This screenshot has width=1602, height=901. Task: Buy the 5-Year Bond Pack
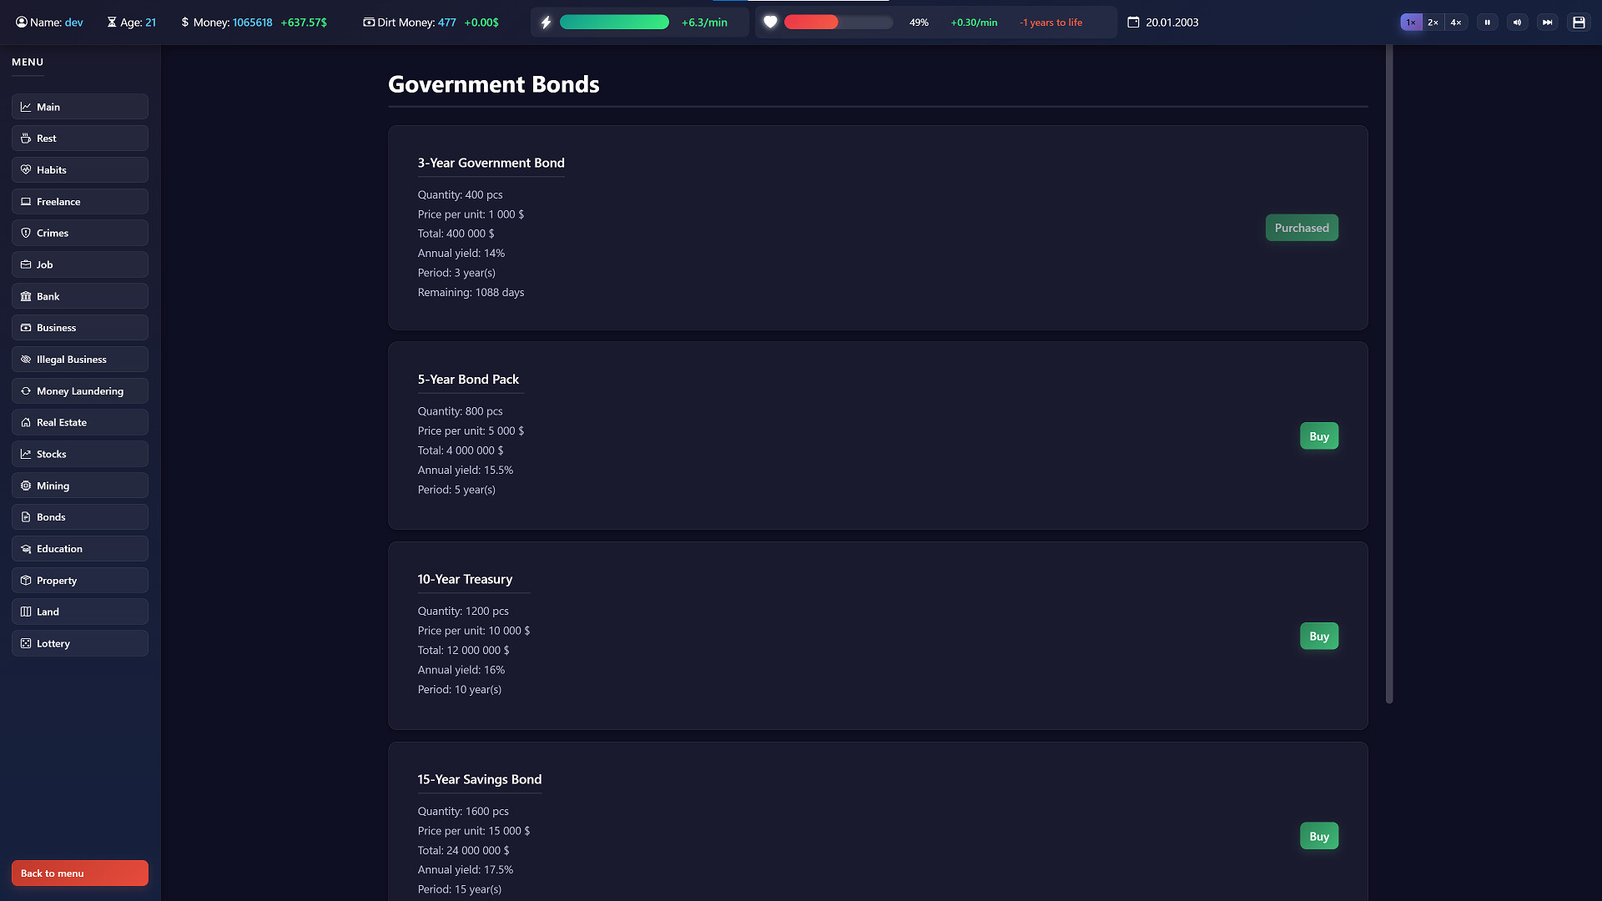(1318, 436)
